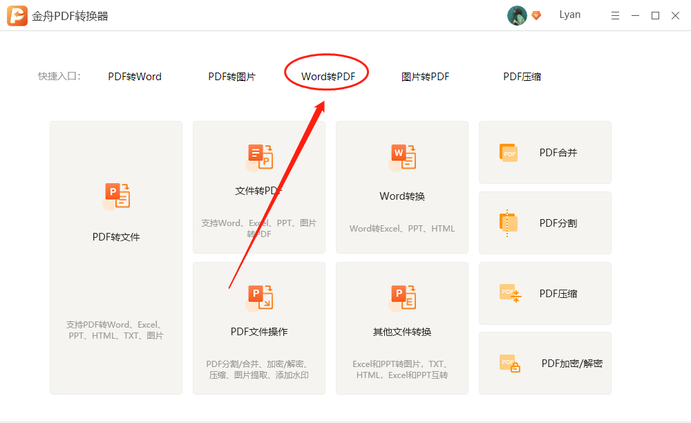
Task: Minimize the PDF converter window
Action: 636,16
